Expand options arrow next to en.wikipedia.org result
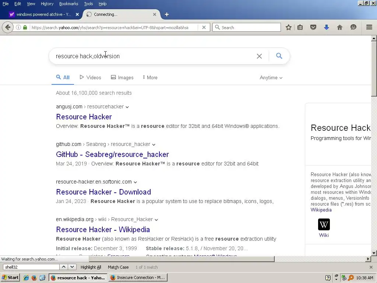Viewport: 377px width, 283px height. (156, 220)
